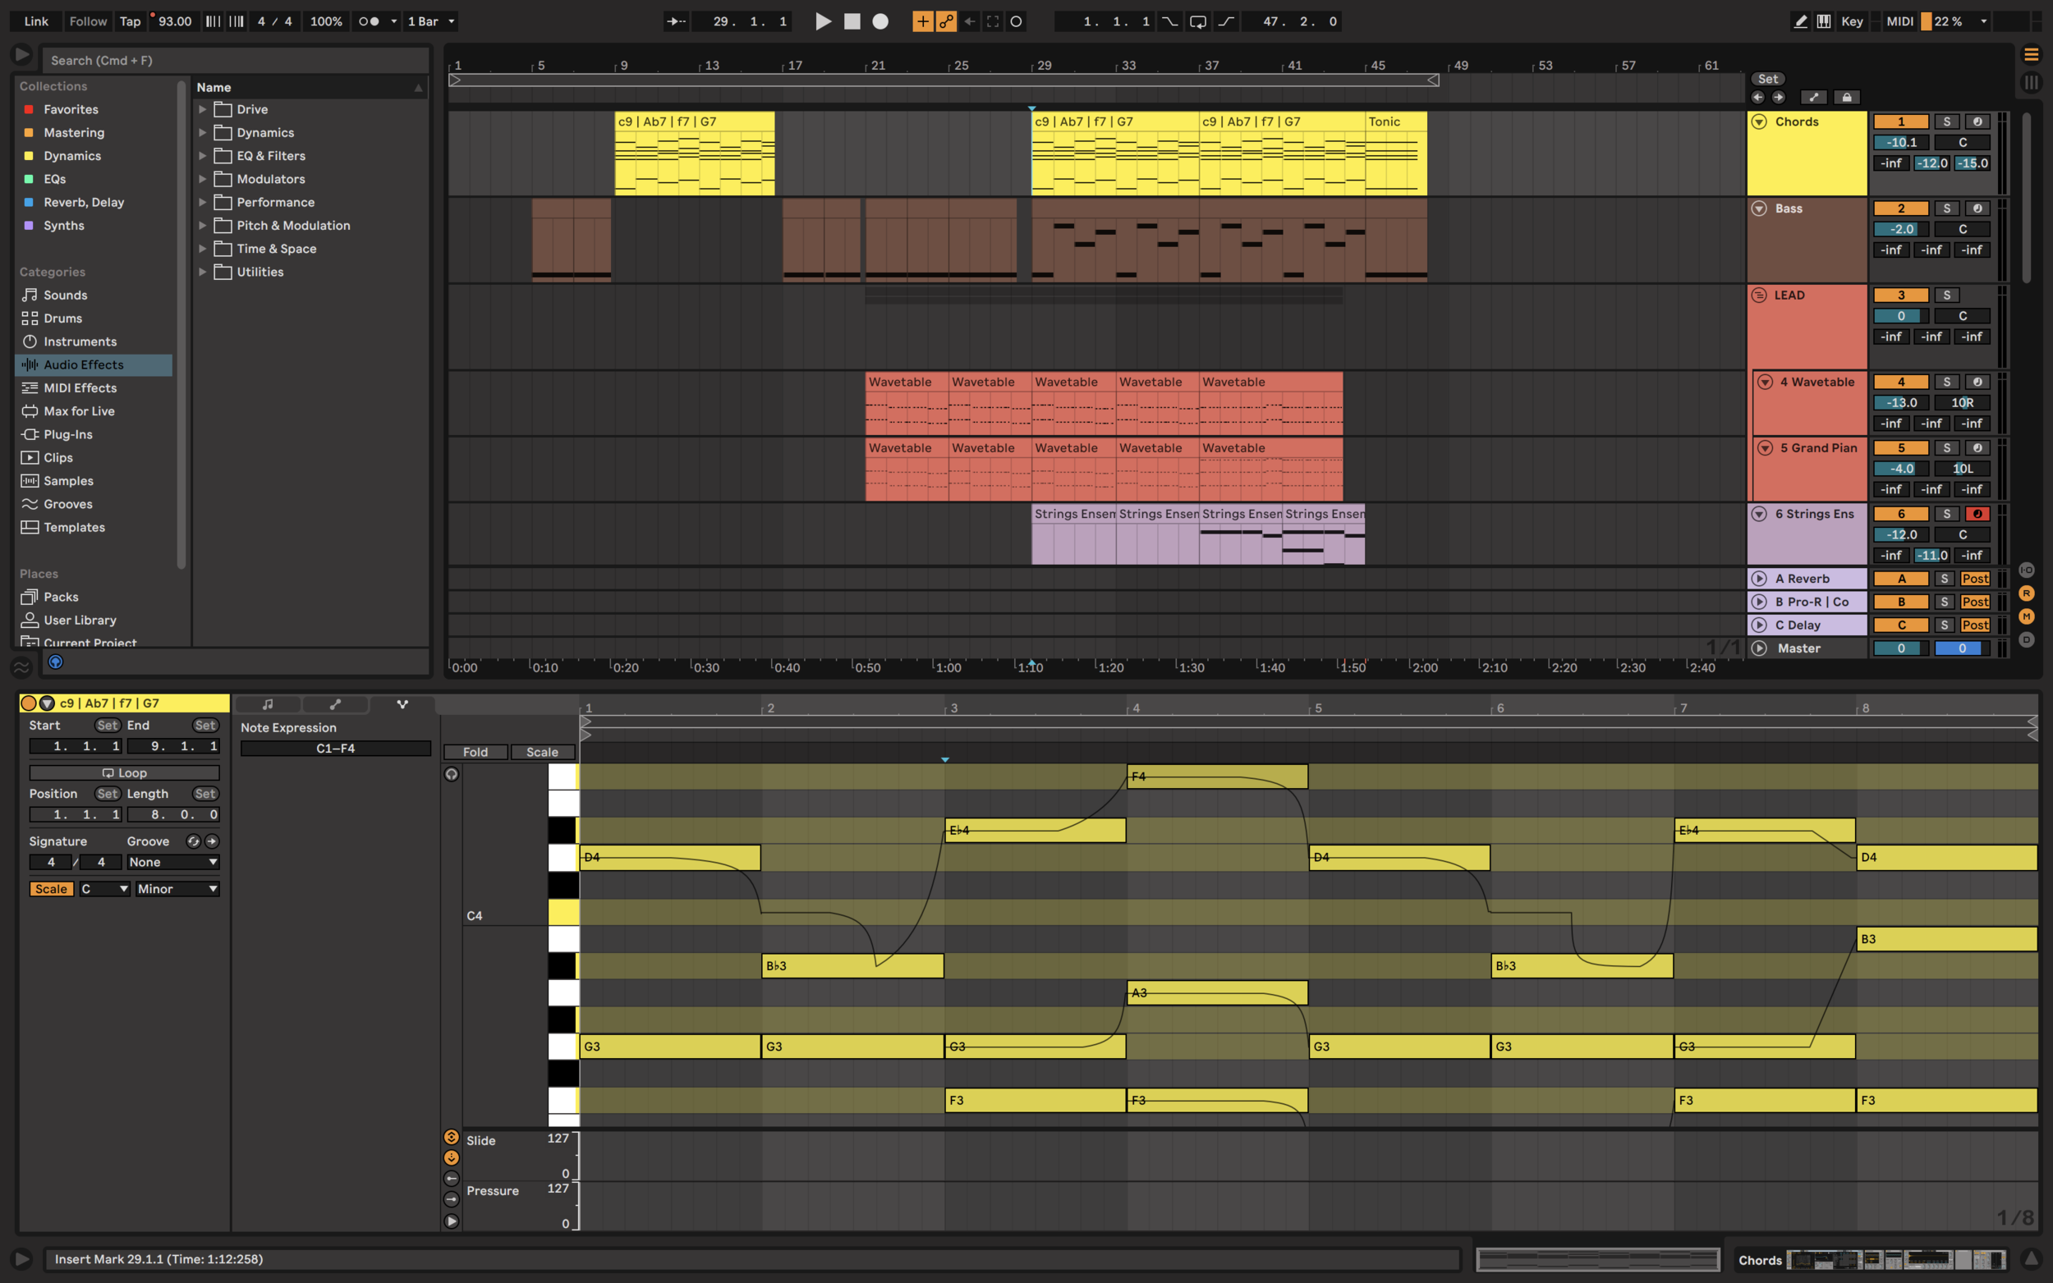Toggle the clip Loop button
Screen dimensions: 2053x1283
(x=124, y=773)
